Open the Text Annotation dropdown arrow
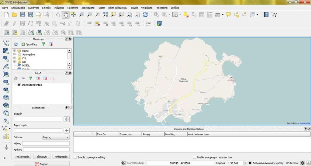311x166 pixels. [257, 15]
